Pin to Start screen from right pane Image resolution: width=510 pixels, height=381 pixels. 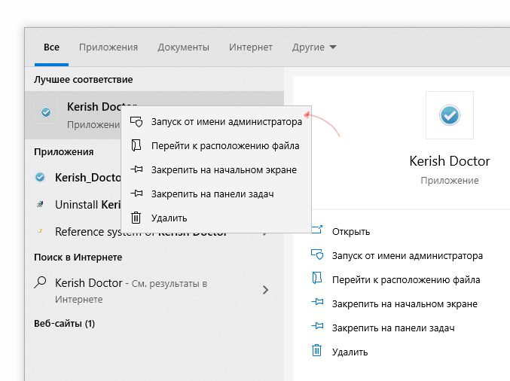click(405, 304)
